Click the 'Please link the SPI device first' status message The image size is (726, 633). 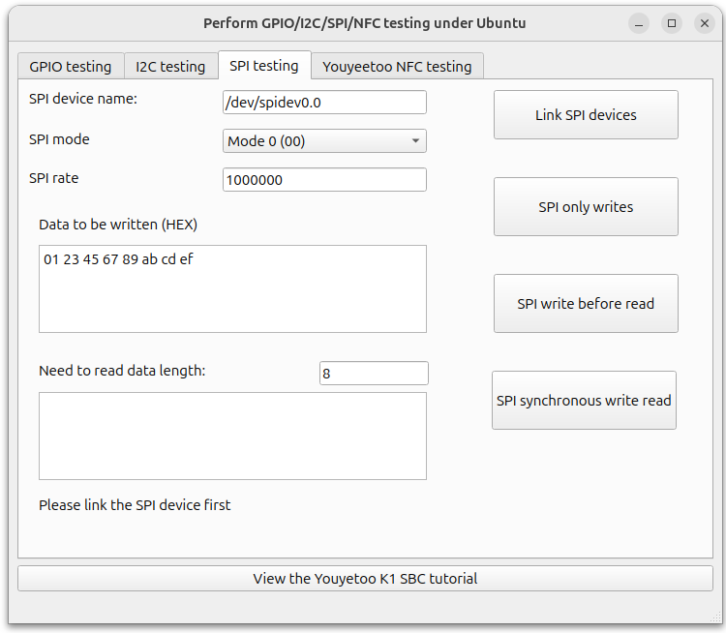pyautogui.click(x=135, y=505)
